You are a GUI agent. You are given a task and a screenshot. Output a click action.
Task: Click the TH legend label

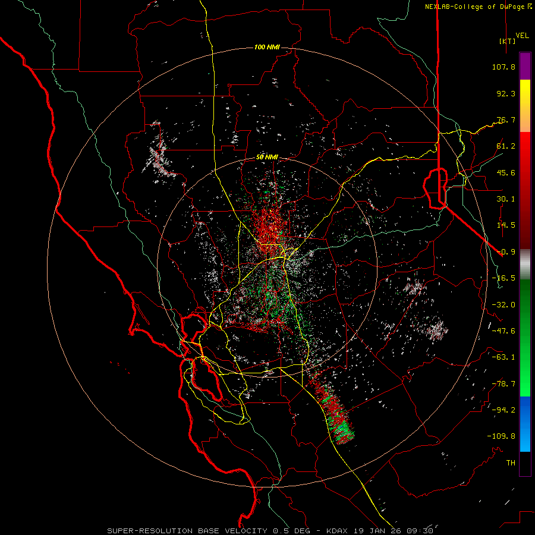(x=511, y=463)
